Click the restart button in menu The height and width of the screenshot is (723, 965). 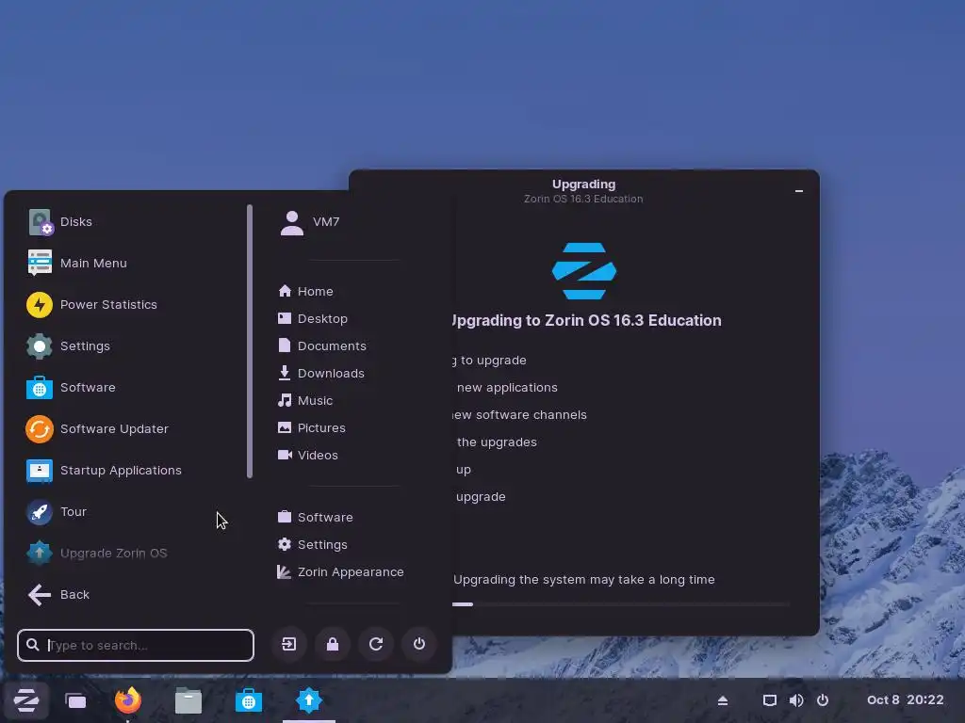click(x=376, y=644)
